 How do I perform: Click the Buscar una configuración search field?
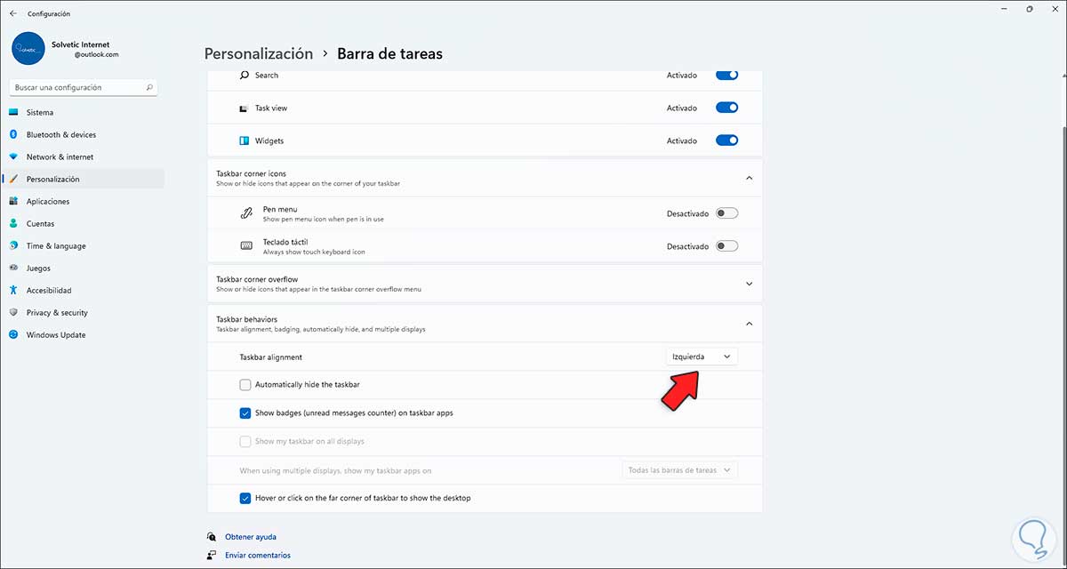point(76,87)
